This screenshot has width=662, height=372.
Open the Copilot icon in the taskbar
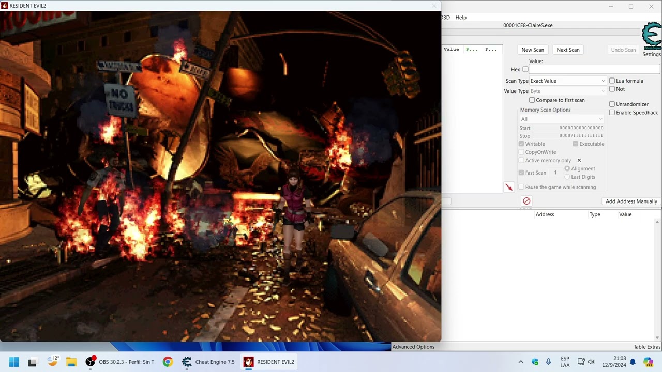click(x=649, y=362)
